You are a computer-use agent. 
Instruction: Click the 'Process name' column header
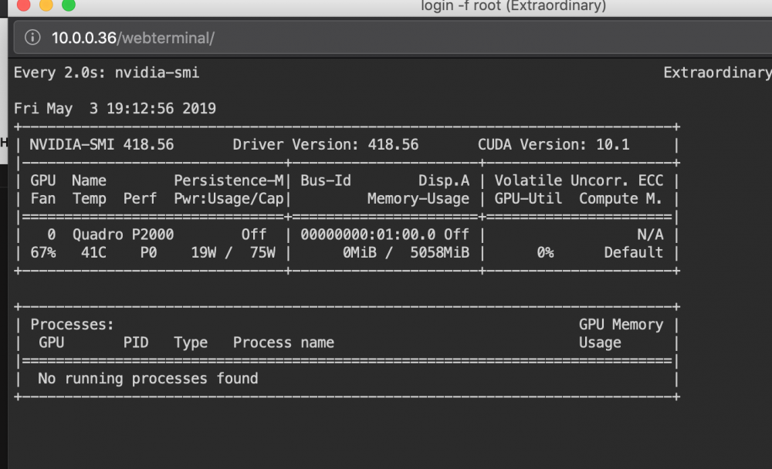pos(283,342)
